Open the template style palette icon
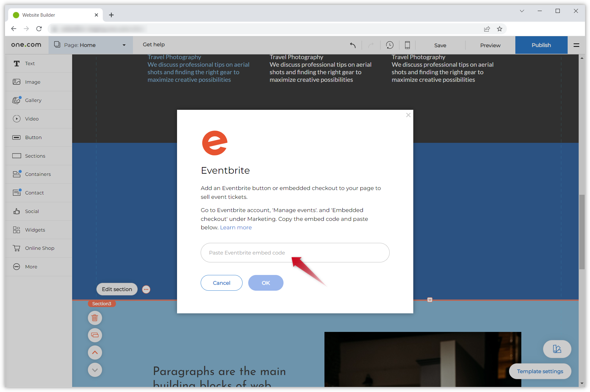 pyautogui.click(x=557, y=349)
